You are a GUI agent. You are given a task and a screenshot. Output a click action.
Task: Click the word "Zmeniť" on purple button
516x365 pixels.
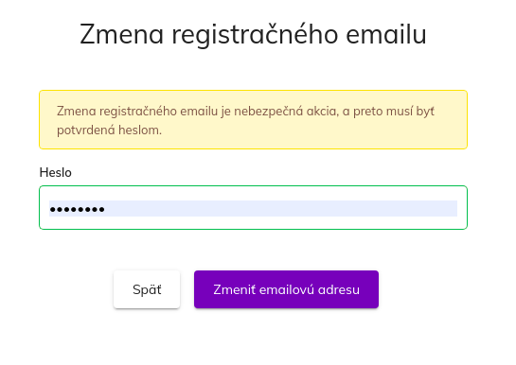click(x=234, y=289)
